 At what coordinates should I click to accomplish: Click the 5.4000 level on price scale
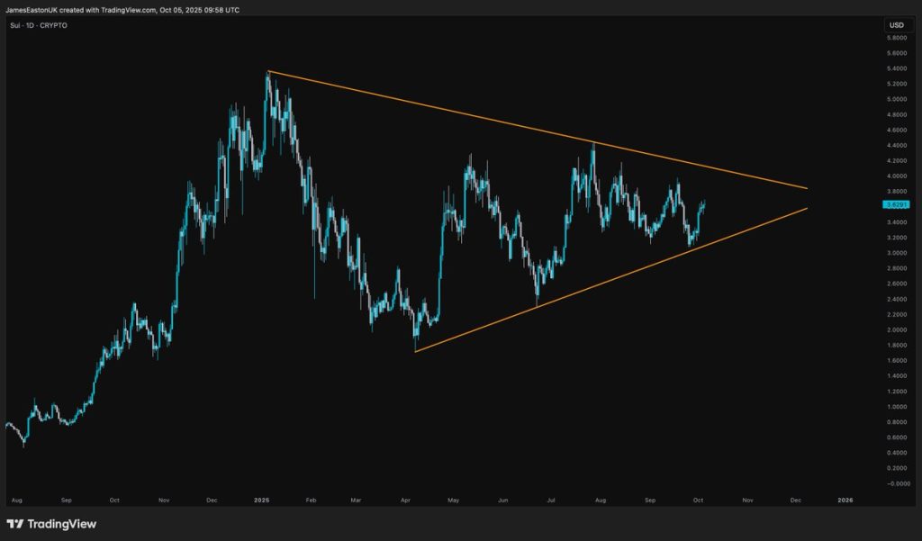[x=896, y=68]
